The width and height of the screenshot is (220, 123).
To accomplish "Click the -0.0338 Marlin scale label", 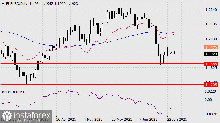I will [x=210, y=114].
